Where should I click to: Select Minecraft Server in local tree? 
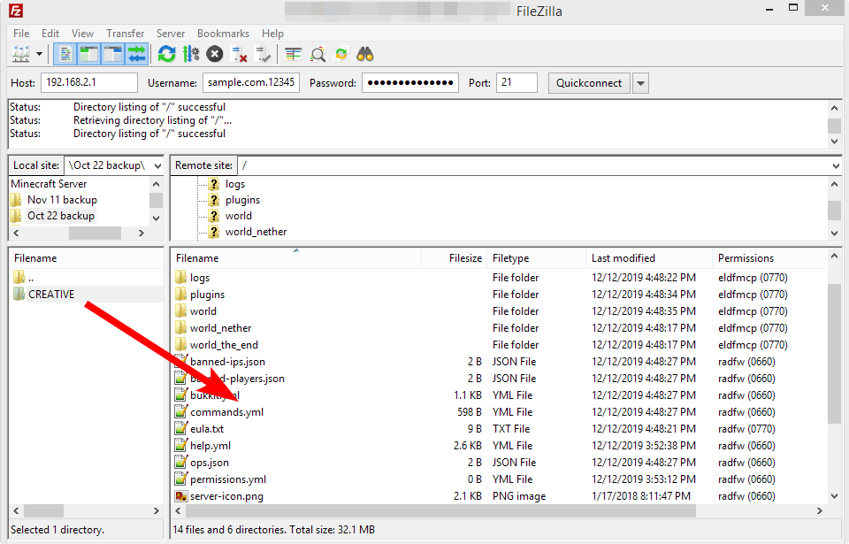click(49, 184)
